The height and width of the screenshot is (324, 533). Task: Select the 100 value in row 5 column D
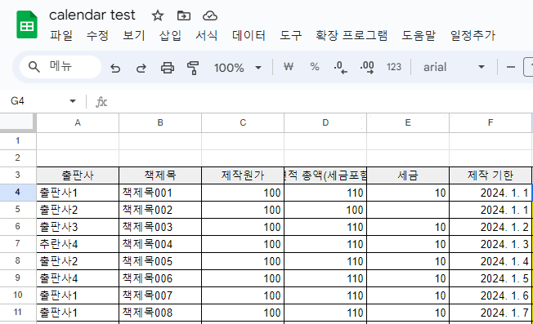click(325, 210)
